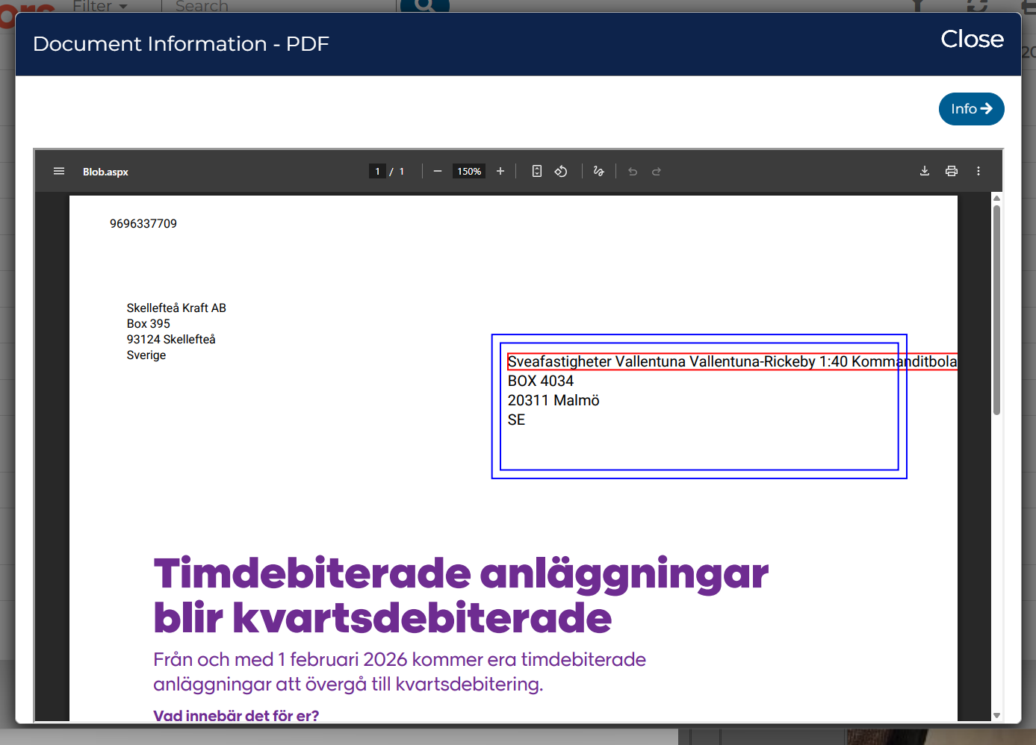Click the Search field in background window
Viewport: 1036px width, 745px height.
point(280,6)
